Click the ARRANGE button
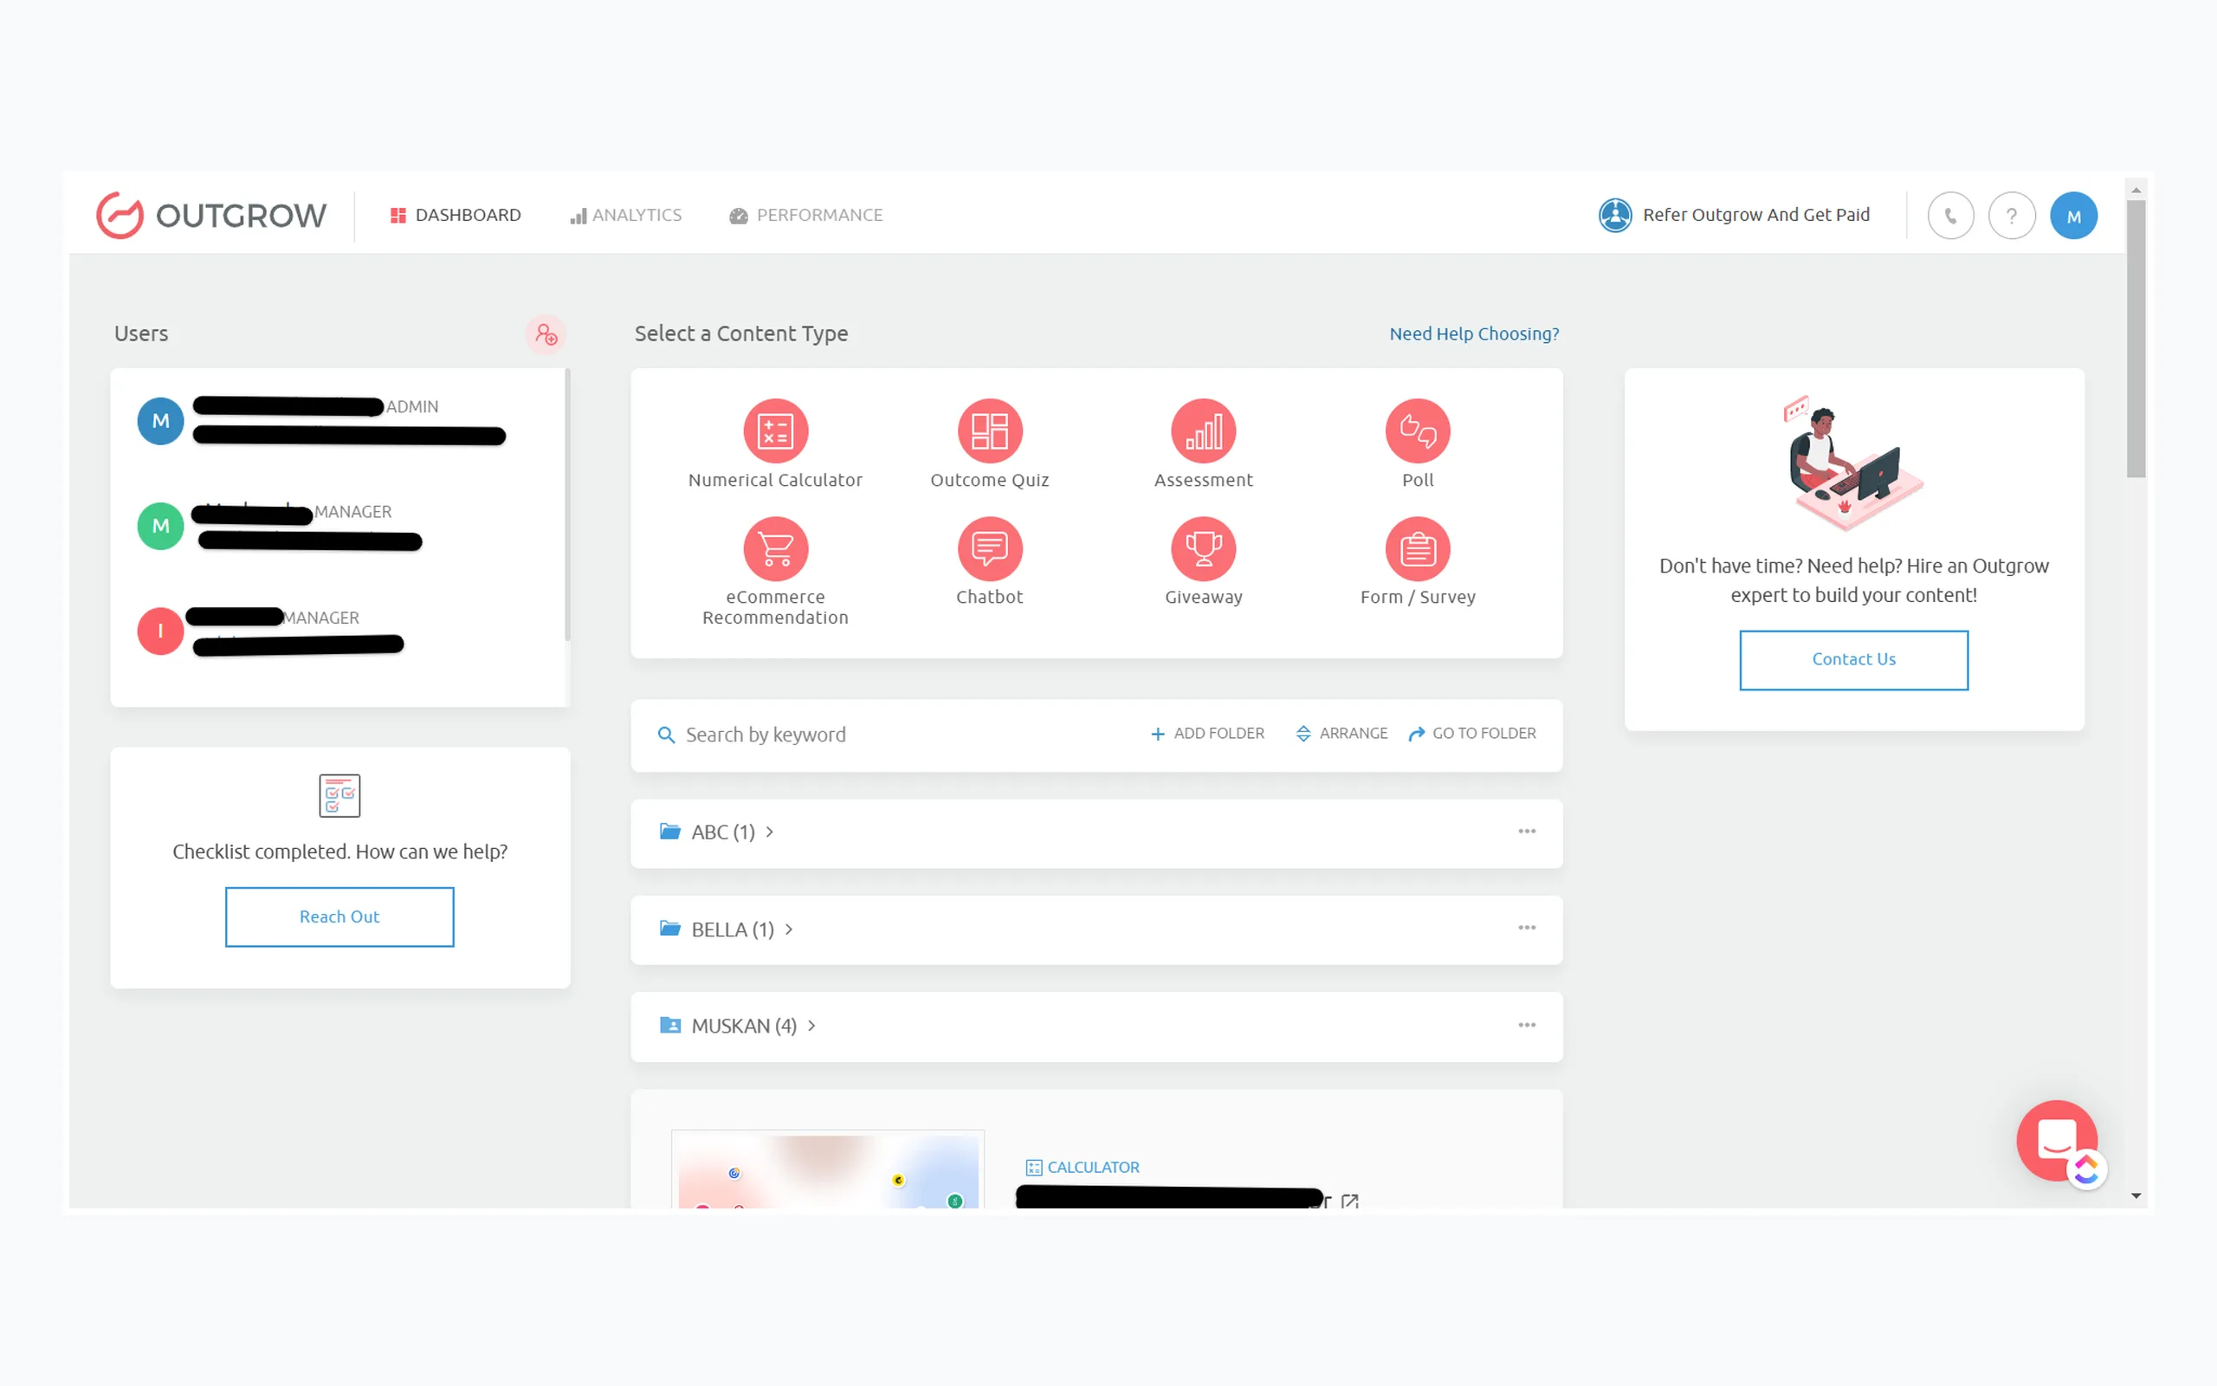The height and width of the screenshot is (1386, 2217). pos(1342,734)
